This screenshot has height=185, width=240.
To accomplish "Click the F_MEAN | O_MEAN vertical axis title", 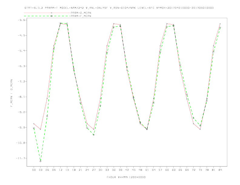I will (12, 93).
